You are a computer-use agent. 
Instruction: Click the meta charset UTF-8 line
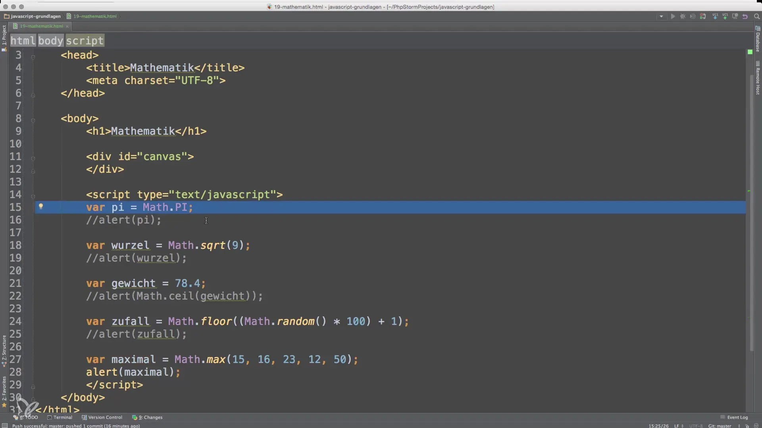pos(156,80)
